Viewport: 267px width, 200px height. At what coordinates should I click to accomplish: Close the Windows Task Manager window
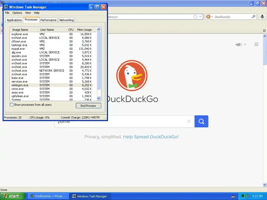[x=104, y=7]
